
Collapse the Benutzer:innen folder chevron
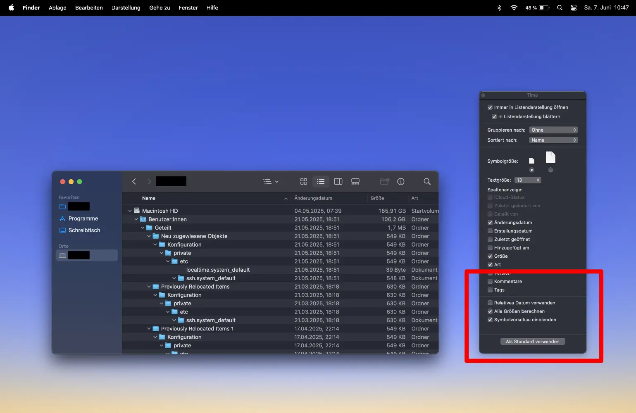coord(136,219)
